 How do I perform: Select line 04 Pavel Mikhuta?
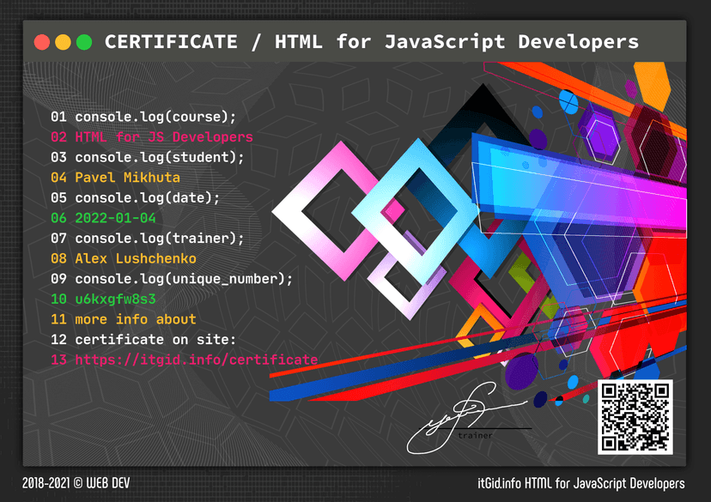[129, 177]
